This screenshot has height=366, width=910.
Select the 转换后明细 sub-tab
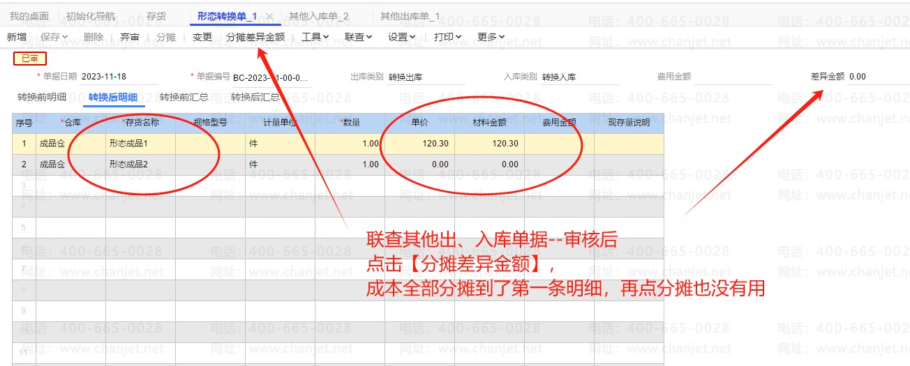point(113,97)
